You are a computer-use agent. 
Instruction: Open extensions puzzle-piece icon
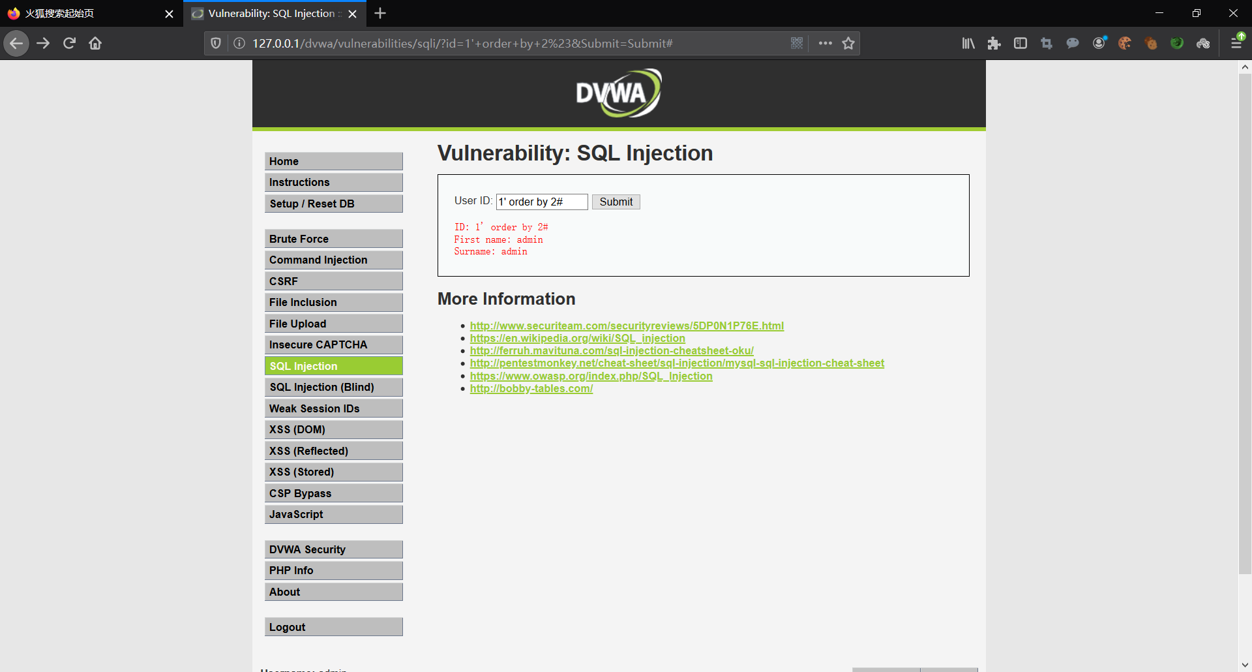(x=994, y=43)
